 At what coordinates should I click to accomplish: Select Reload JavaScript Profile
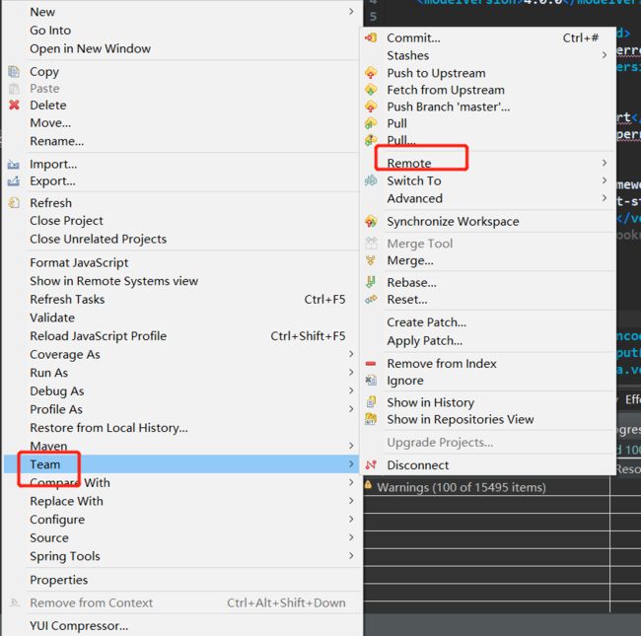click(98, 336)
